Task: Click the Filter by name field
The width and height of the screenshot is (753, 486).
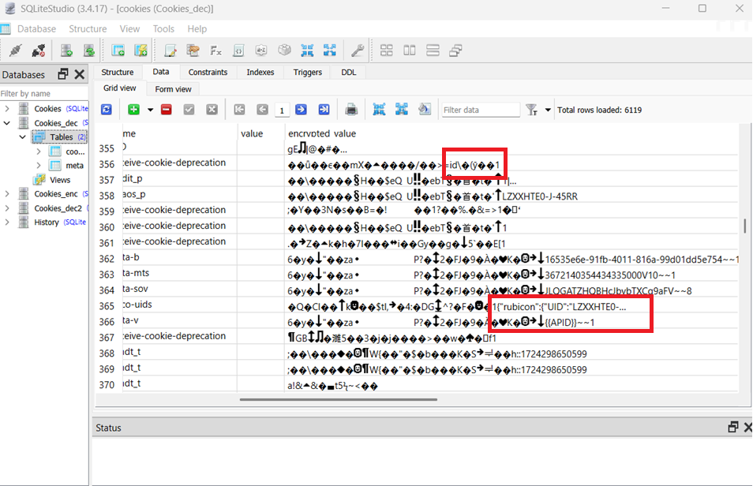Action: pyautogui.click(x=43, y=94)
